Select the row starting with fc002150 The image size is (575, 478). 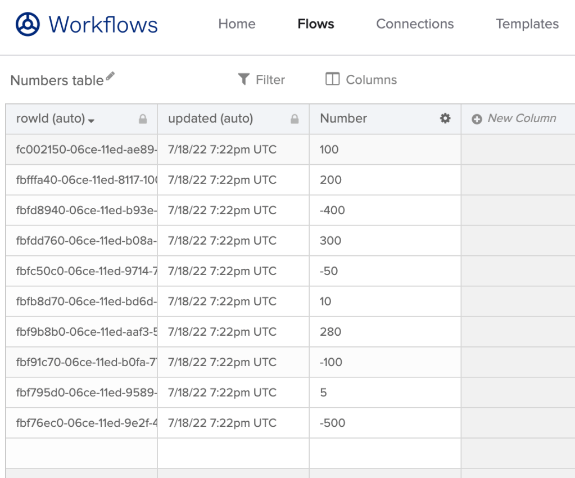82,150
